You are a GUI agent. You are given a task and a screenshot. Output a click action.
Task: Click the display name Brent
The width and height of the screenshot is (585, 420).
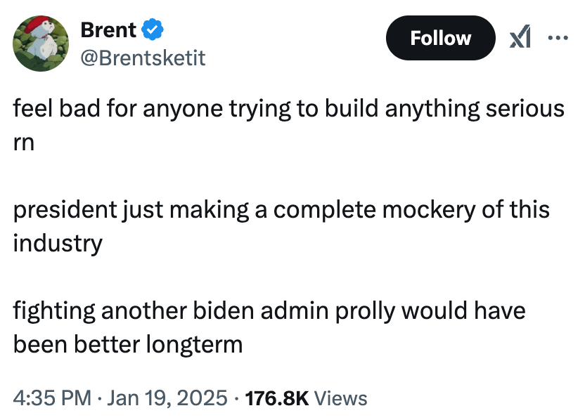pyautogui.click(x=108, y=30)
